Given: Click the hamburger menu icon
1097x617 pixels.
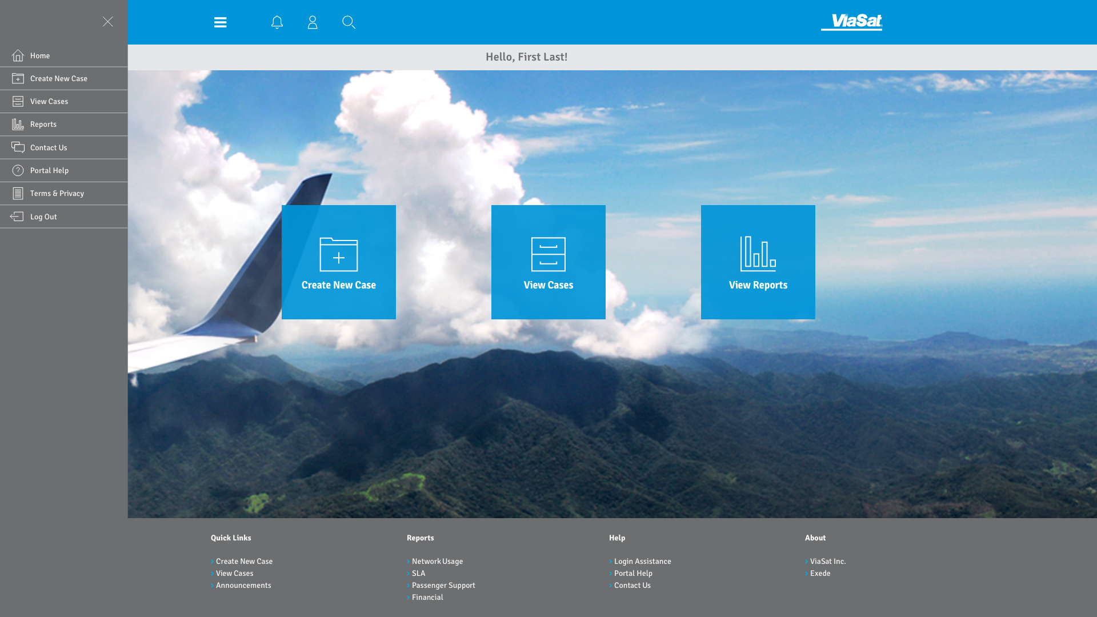Looking at the screenshot, I should click(220, 22).
